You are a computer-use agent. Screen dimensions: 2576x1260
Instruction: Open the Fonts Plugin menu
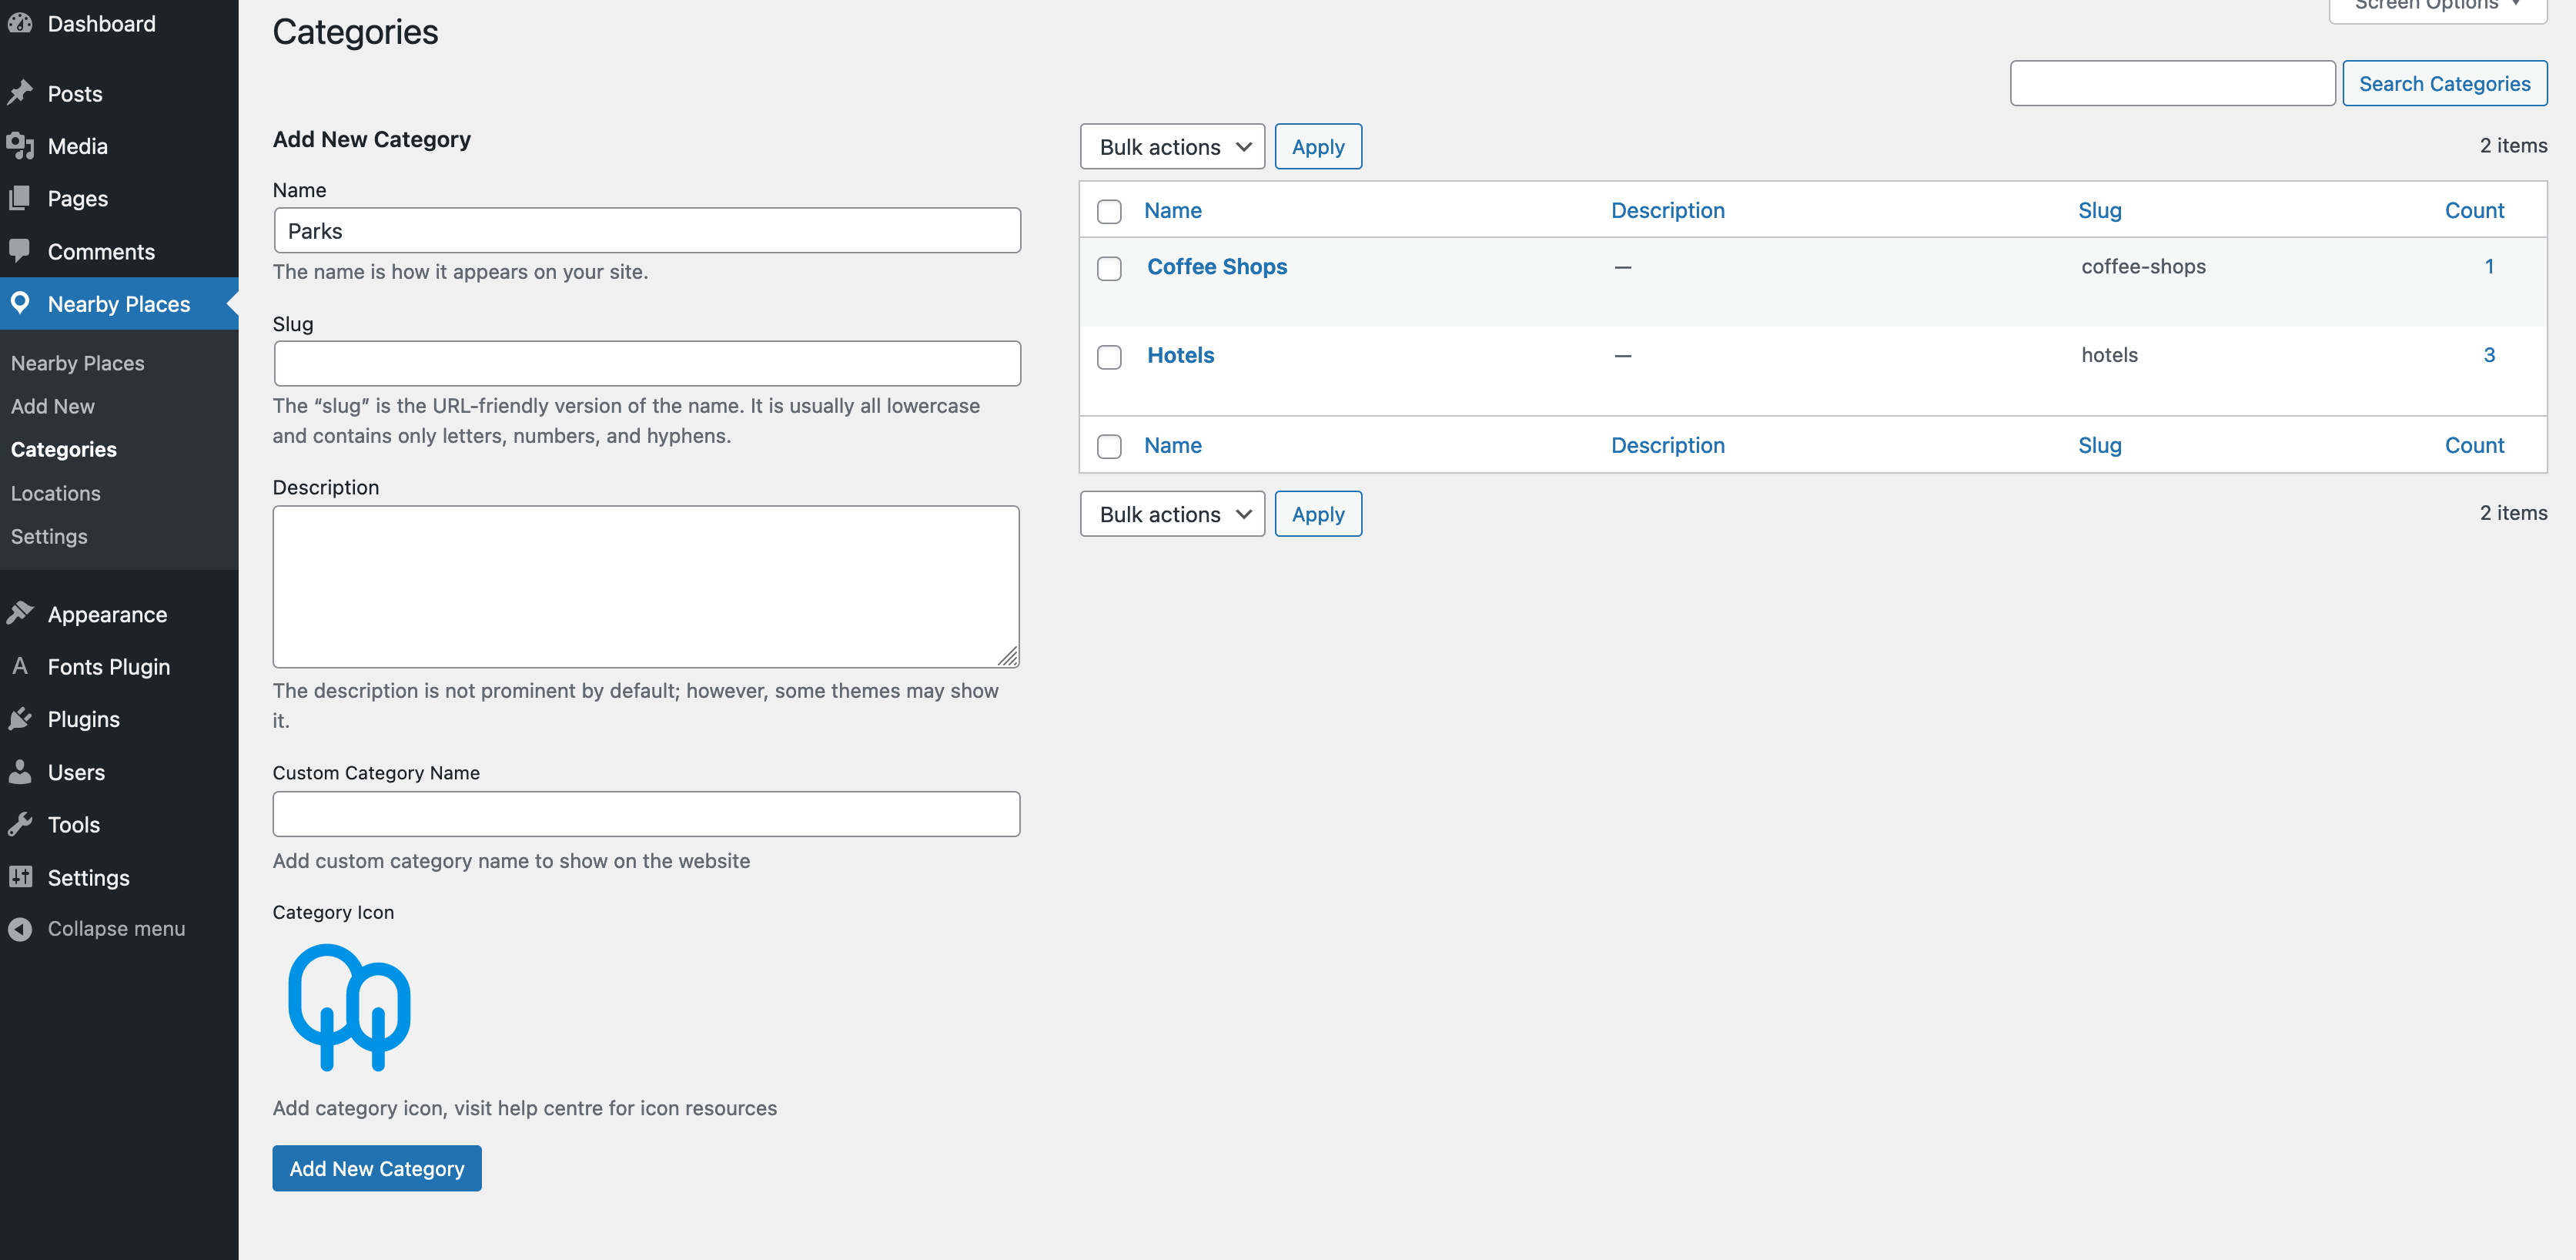108,666
